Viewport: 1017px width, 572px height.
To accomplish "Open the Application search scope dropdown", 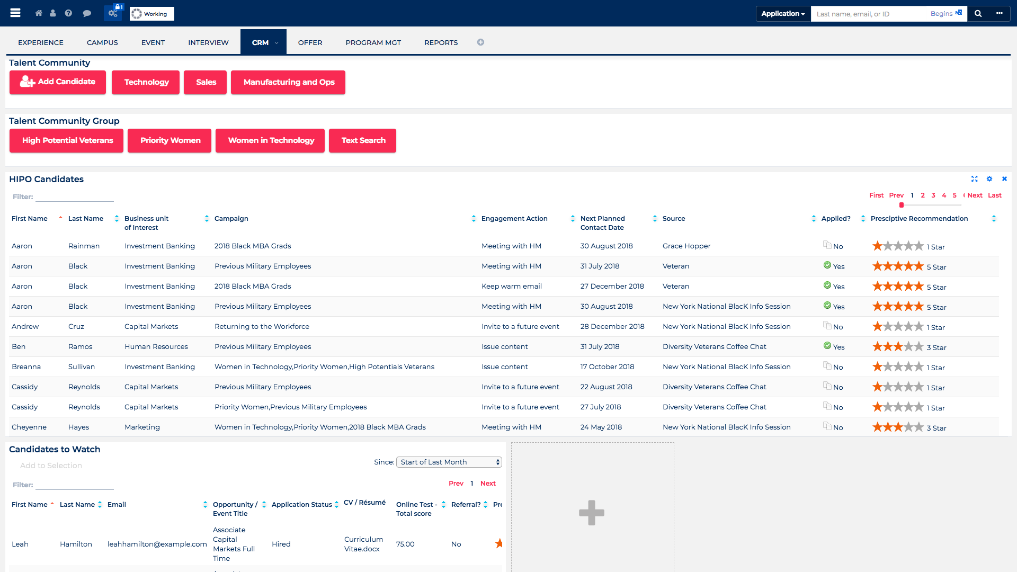I will click(783, 13).
